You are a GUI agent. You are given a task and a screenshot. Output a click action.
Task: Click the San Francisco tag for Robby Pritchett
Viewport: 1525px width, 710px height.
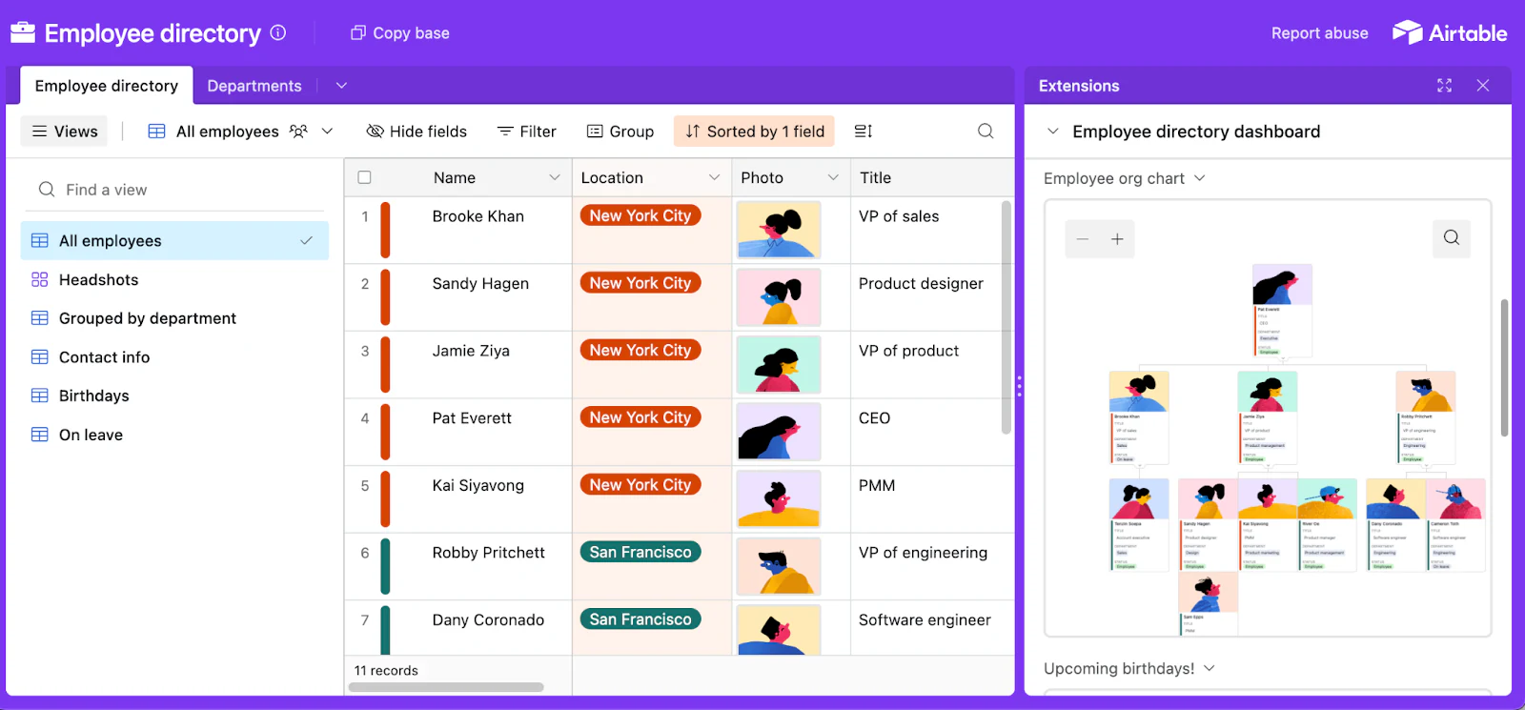pos(640,552)
